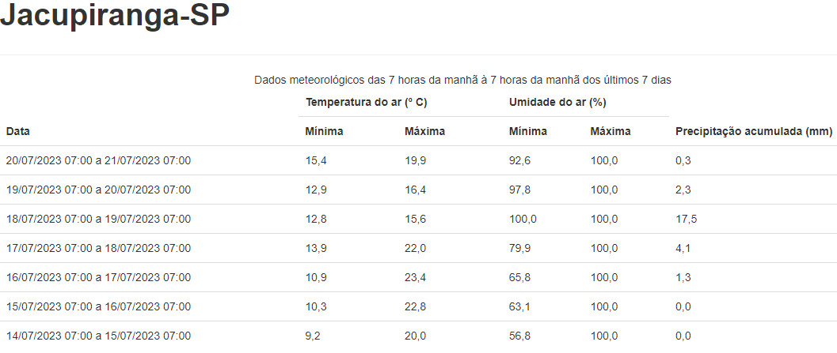Click 'Máxima' header under Temperatura do ar
This screenshot has width=837, height=353.
(424, 132)
